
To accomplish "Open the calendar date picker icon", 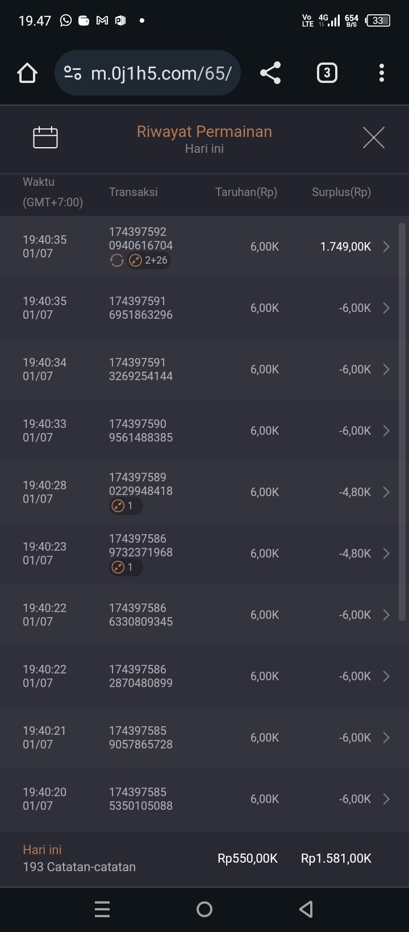I will pos(45,138).
